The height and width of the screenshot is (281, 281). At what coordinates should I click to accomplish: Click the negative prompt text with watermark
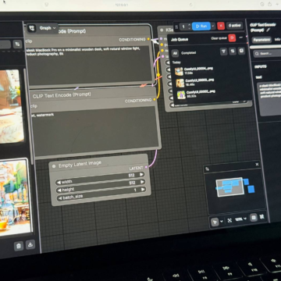coord(42,115)
